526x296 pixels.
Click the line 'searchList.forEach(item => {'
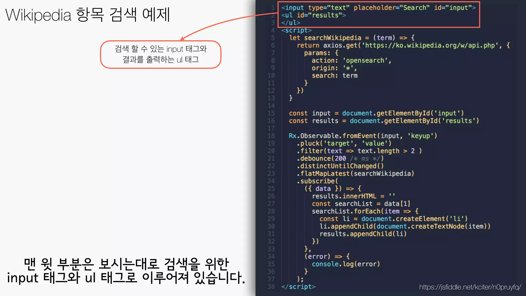point(365,211)
